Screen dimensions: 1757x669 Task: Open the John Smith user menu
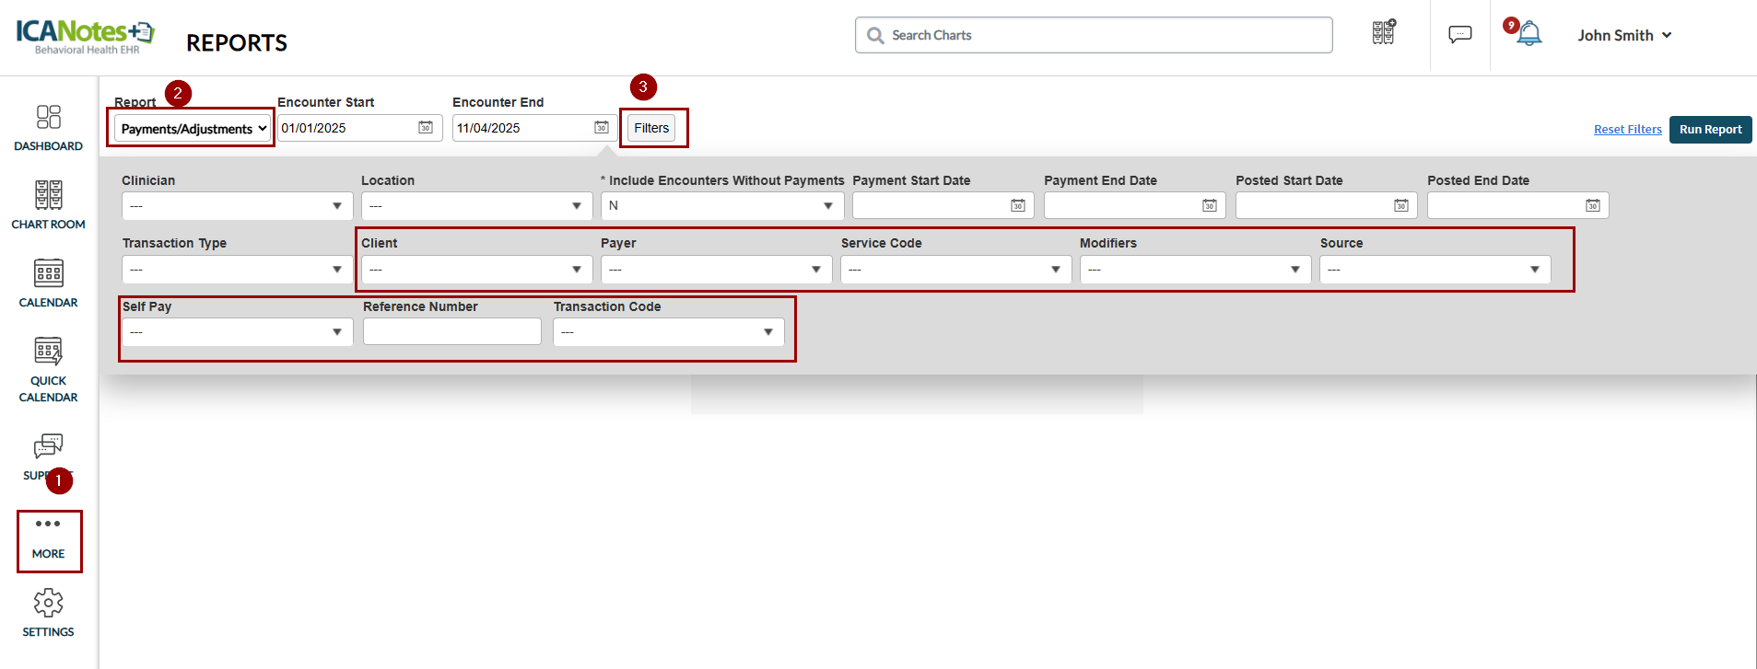pyautogui.click(x=1623, y=35)
